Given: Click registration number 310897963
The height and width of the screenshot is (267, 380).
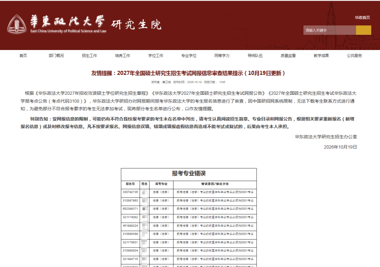Looking at the screenshot, I should [131, 200].
